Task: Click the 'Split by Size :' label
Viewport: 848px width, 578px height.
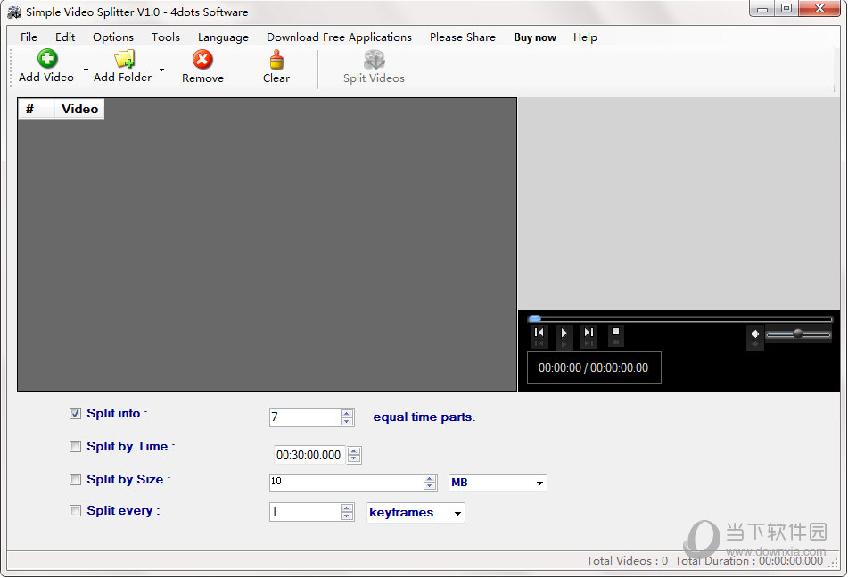Action: [x=128, y=480]
